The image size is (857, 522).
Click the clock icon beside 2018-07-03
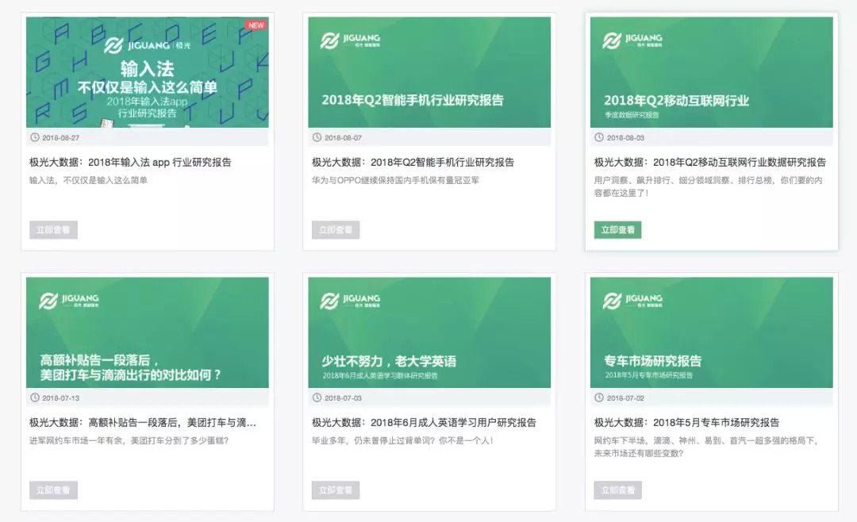pyautogui.click(x=317, y=397)
